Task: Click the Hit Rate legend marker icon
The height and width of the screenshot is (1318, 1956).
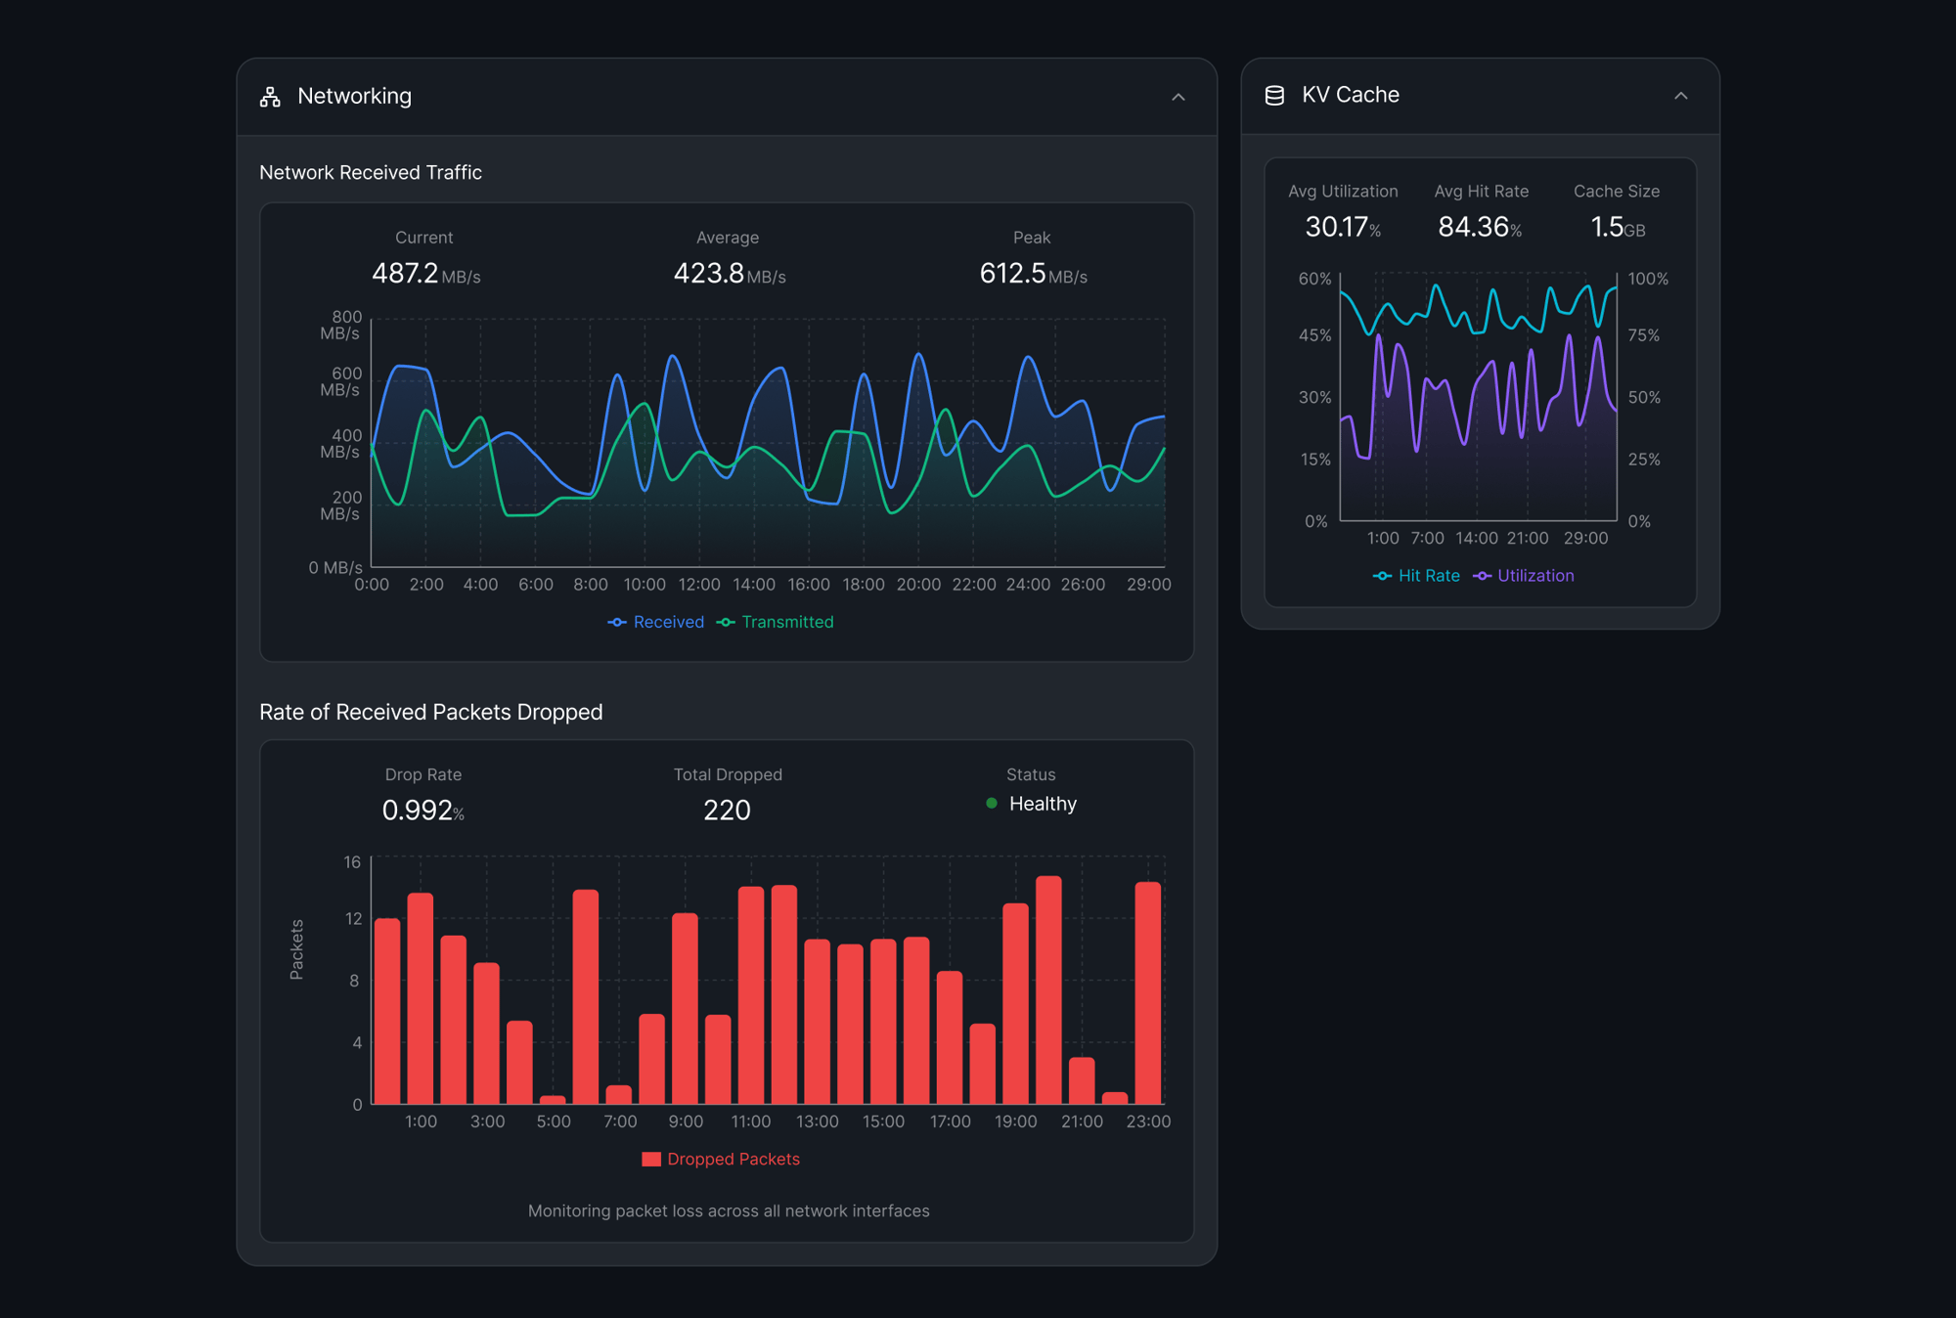Action: (x=1382, y=576)
